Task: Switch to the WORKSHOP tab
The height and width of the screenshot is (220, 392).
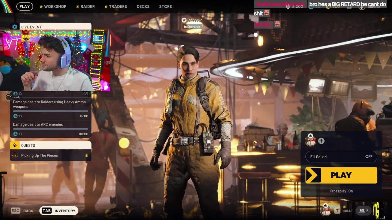Action: click(53, 6)
